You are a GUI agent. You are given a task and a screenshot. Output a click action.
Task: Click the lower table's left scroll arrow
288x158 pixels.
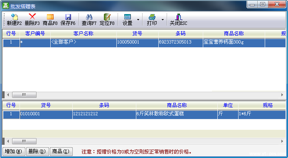pyautogui.click(x=8, y=141)
